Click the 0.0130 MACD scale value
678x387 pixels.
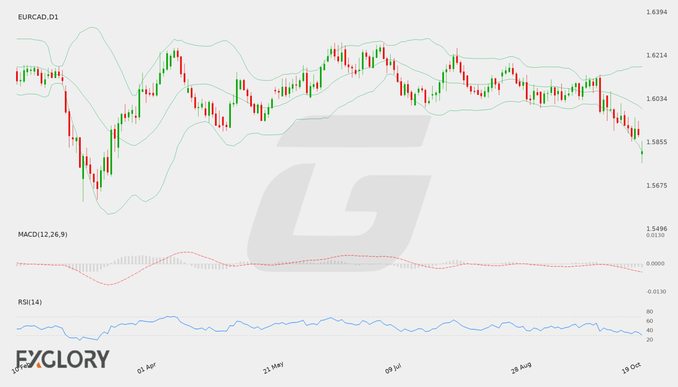(655, 235)
